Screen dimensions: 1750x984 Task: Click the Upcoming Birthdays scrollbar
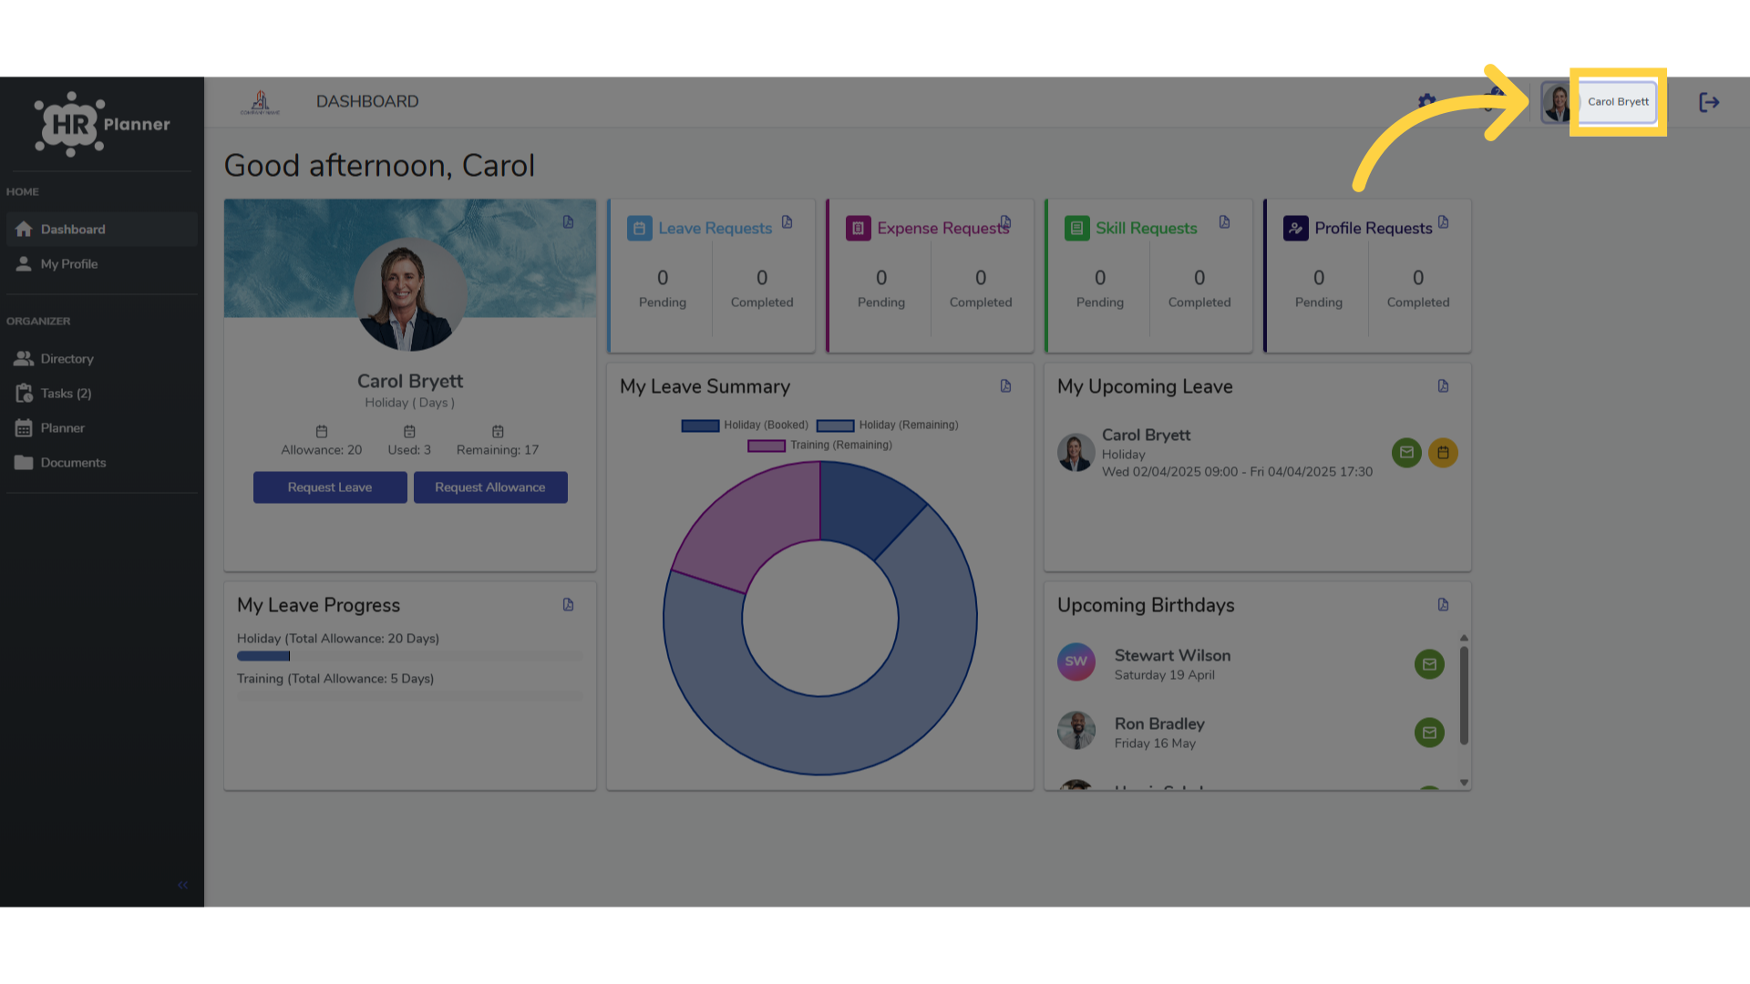[1464, 696]
